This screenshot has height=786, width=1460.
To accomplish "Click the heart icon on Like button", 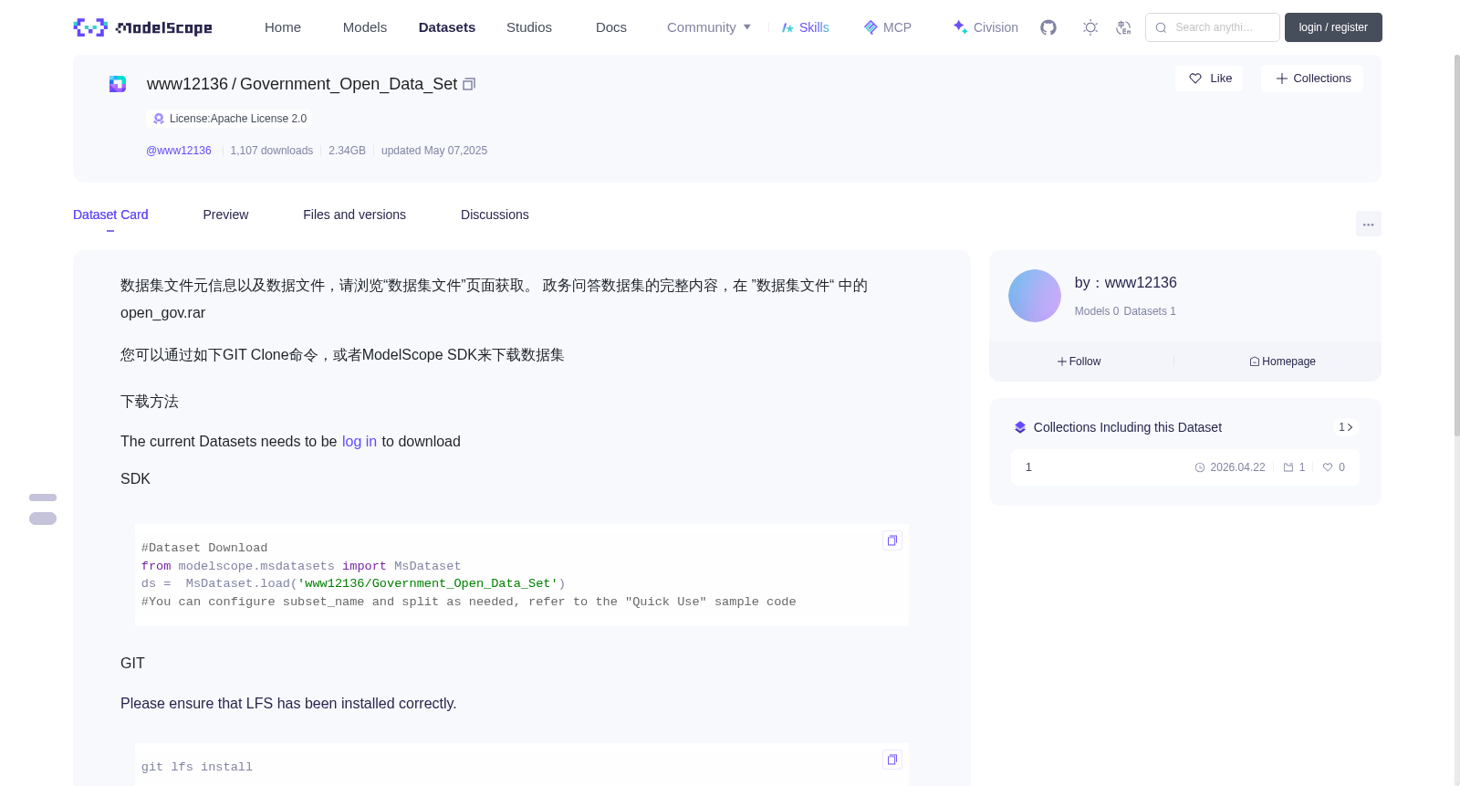I will [1195, 79].
